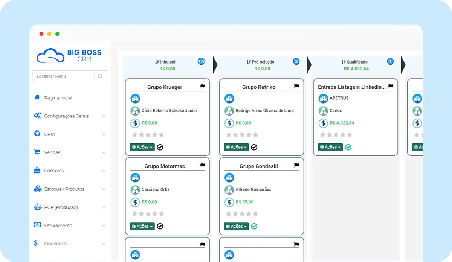Click the shopping cart icon beside Vendas
Image resolution: width=452 pixels, height=262 pixels.
point(38,152)
